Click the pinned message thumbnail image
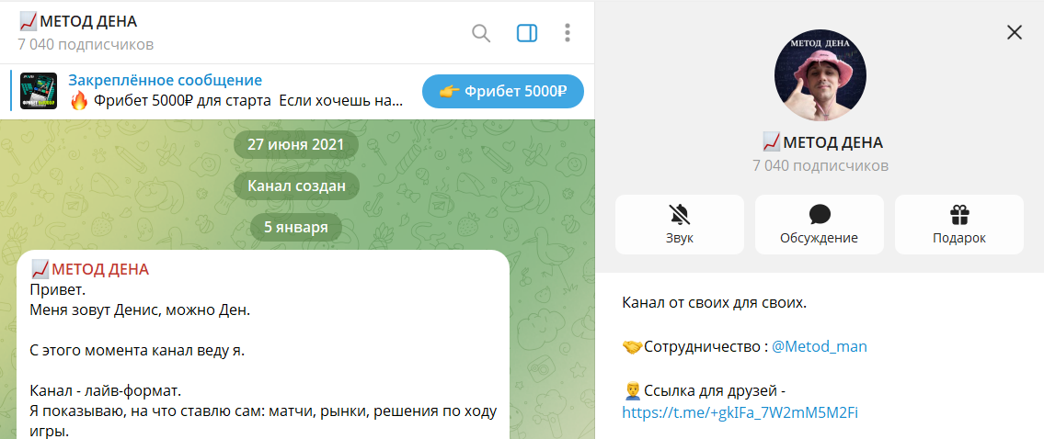This screenshot has width=1044, height=439. (39, 91)
